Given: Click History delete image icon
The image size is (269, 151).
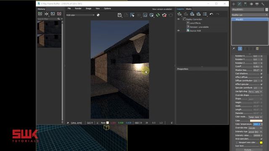Looking at the screenshot, I should click(x=59, y=14).
